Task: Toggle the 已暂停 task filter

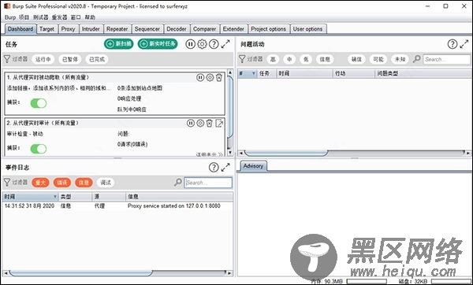Action: point(70,59)
